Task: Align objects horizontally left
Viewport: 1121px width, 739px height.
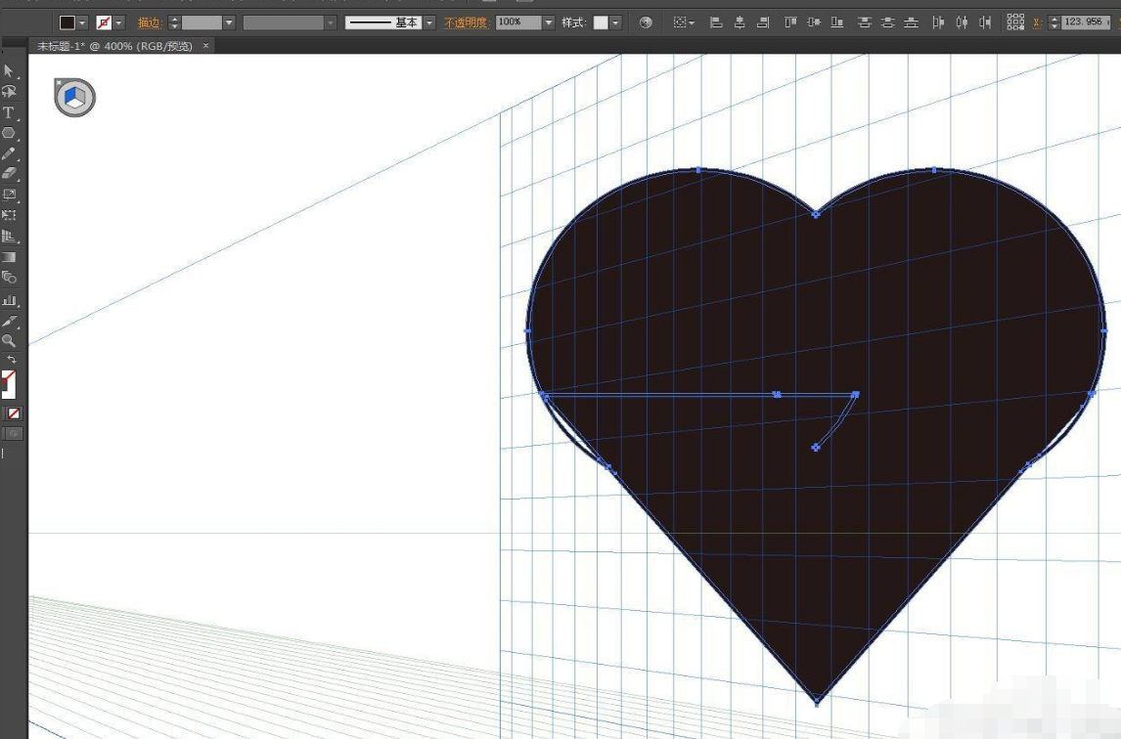Action: click(x=716, y=22)
